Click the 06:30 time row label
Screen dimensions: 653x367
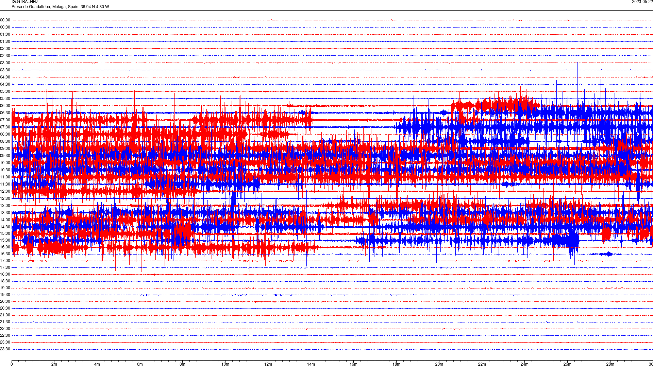tap(5, 113)
